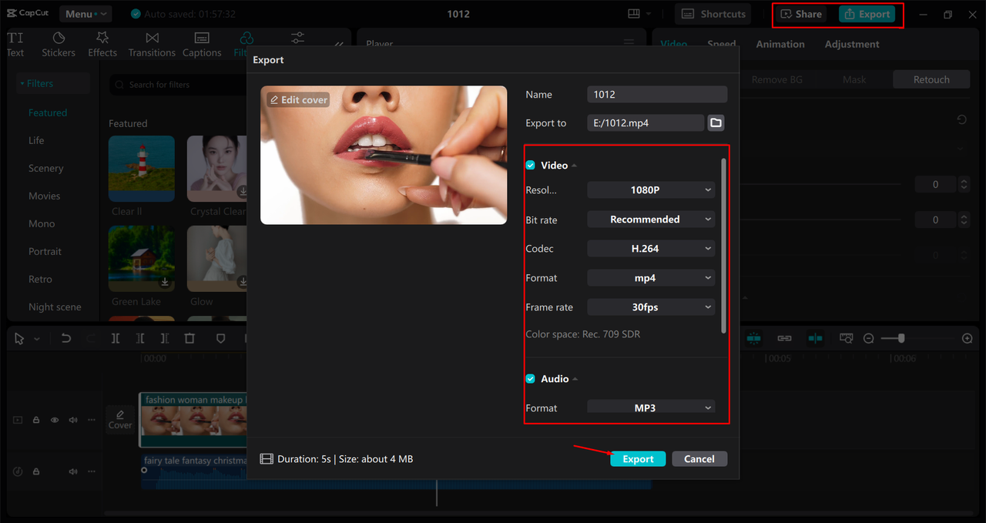Open the Codec H.264 dropdown
986x523 pixels.
(651, 249)
